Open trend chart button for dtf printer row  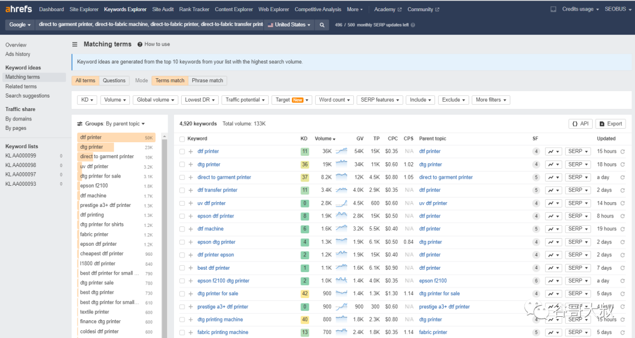tap(553, 152)
